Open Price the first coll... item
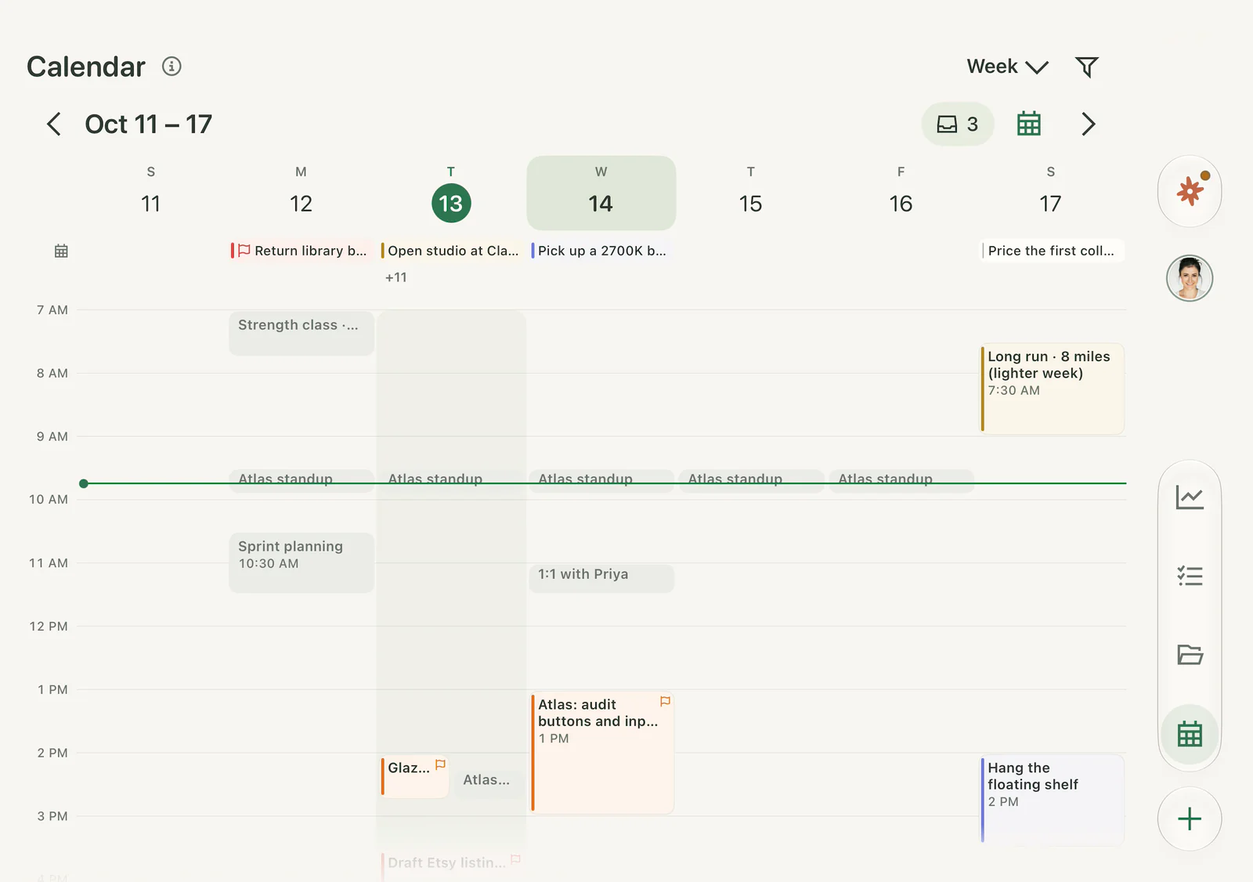Image resolution: width=1253 pixels, height=882 pixels. 1052,251
